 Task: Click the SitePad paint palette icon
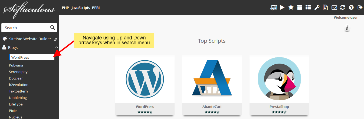[x=5, y=39]
